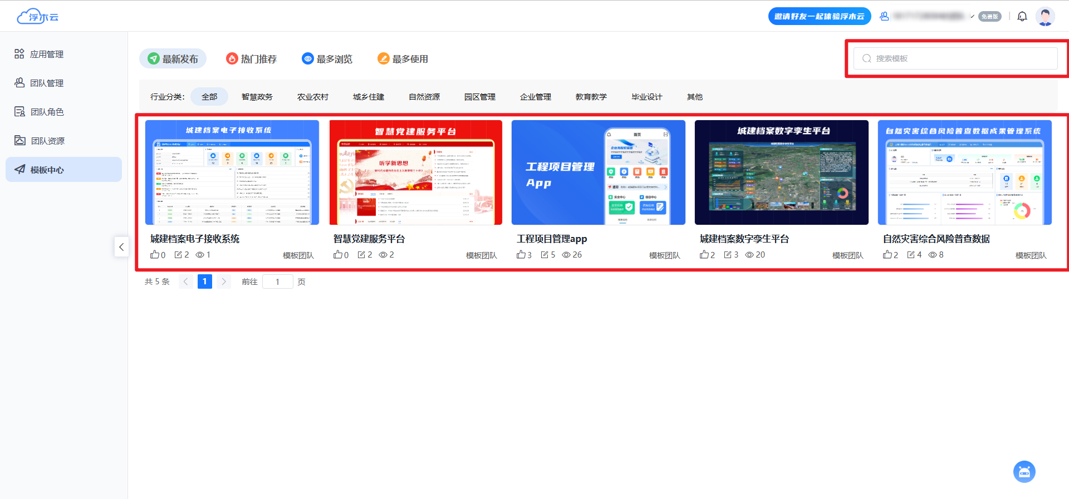This screenshot has height=499, width=1069.
Task: Filter by 教育教学 industry category
Action: click(591, 97)
